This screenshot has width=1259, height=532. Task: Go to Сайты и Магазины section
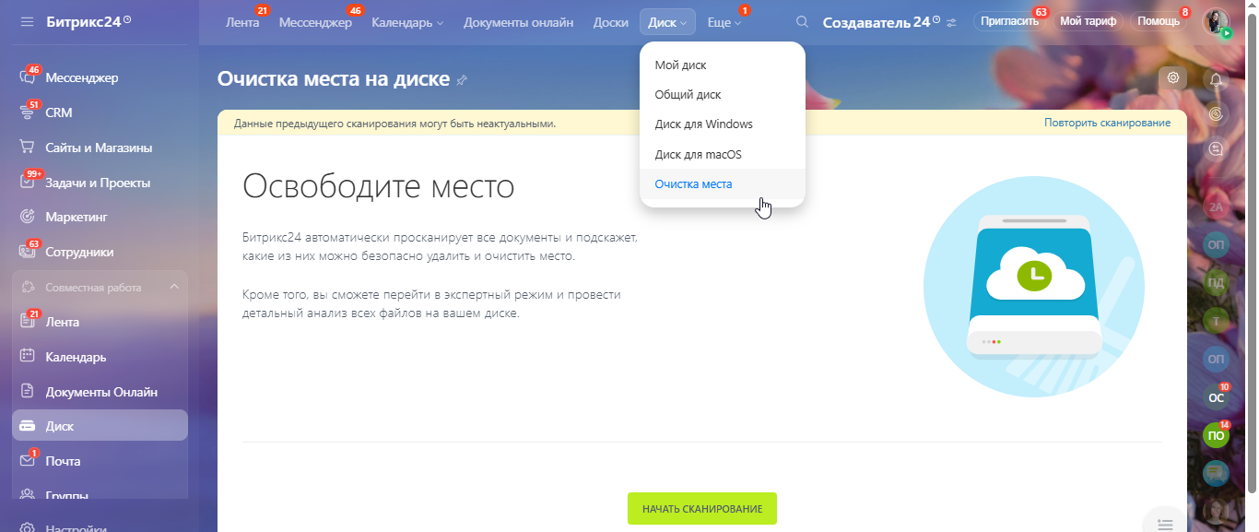[100, 148]
